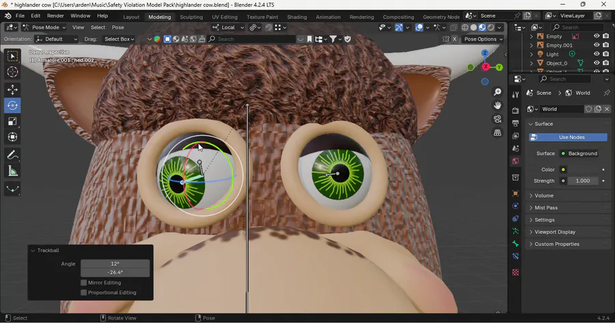Hide Empty.001 in viewport
615x323 pixels.
coord(597,45)
